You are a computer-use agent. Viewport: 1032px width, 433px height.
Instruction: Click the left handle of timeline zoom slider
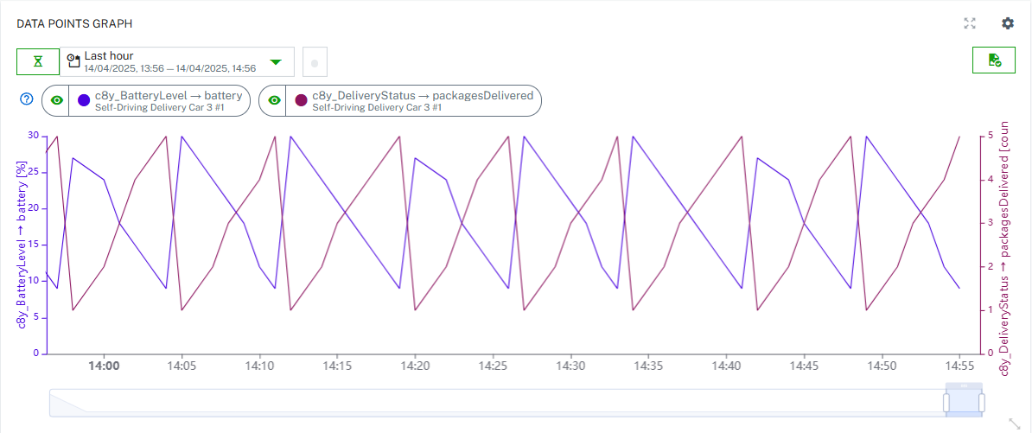(946, 403)
